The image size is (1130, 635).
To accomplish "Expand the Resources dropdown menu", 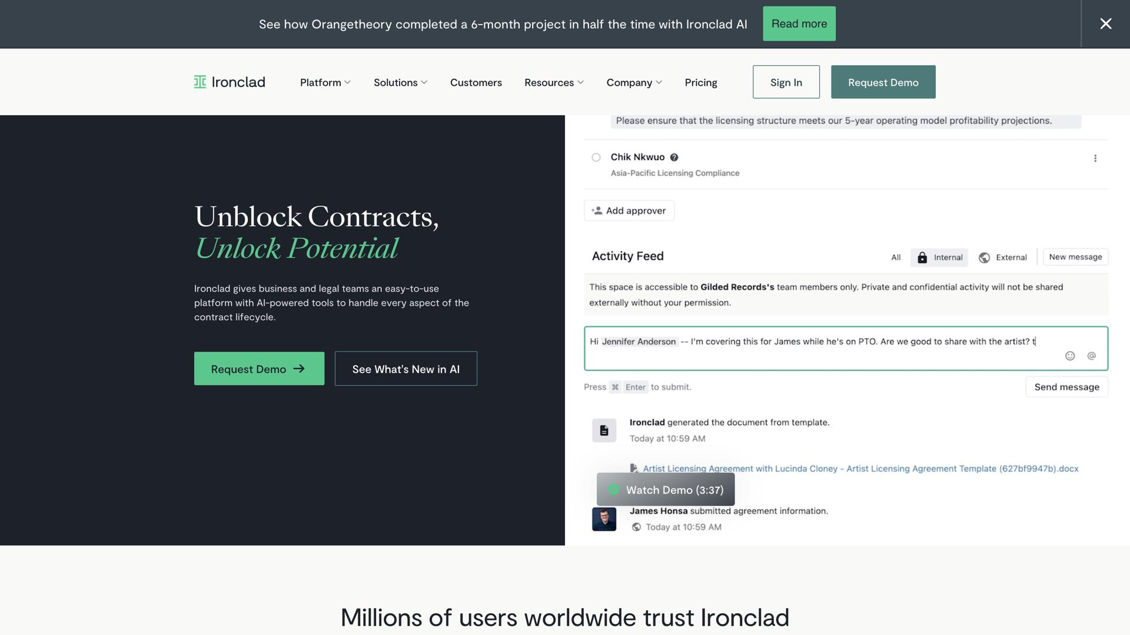I will [554, 82].
